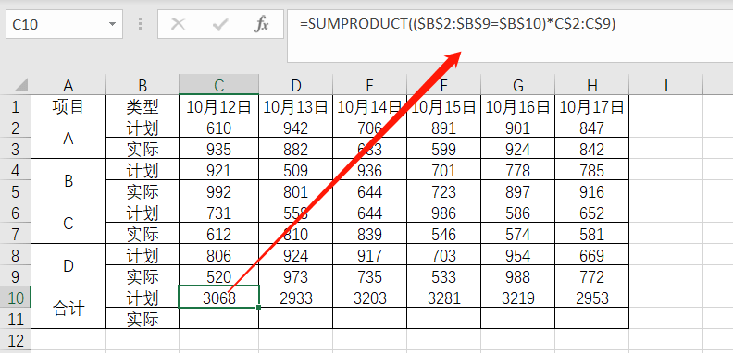The width and height of the screenshot is (733, 353).
Task: Select merged project cell B
Action: [68, 181]
